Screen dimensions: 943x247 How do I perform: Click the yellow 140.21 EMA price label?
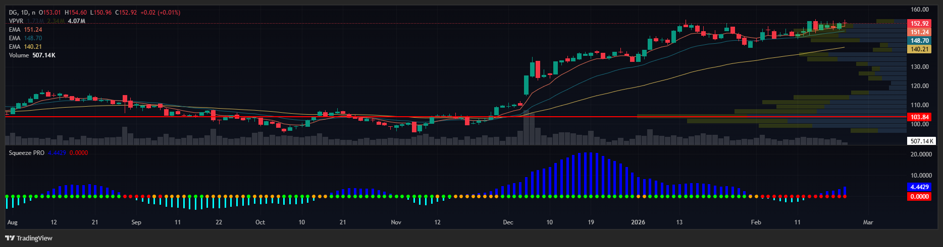919,49
